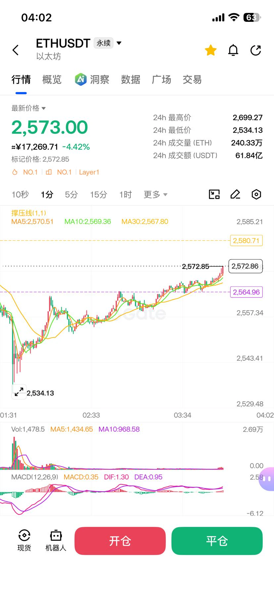Open picture-in-picture chart icon
Viewport: 274px width, 593px height.
pyautogui.click(x=214, y=194)
